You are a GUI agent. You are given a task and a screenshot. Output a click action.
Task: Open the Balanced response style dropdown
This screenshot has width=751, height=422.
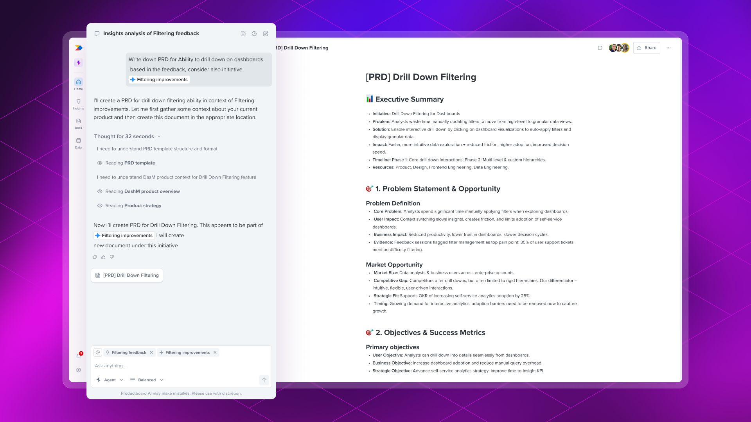tap(147, 379)
